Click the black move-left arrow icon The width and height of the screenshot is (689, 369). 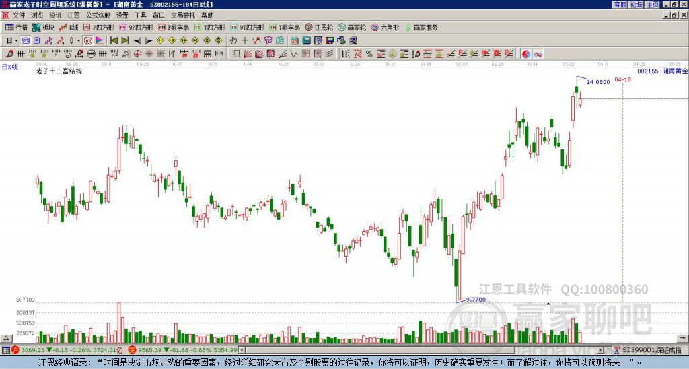click(x=137, y=40)
